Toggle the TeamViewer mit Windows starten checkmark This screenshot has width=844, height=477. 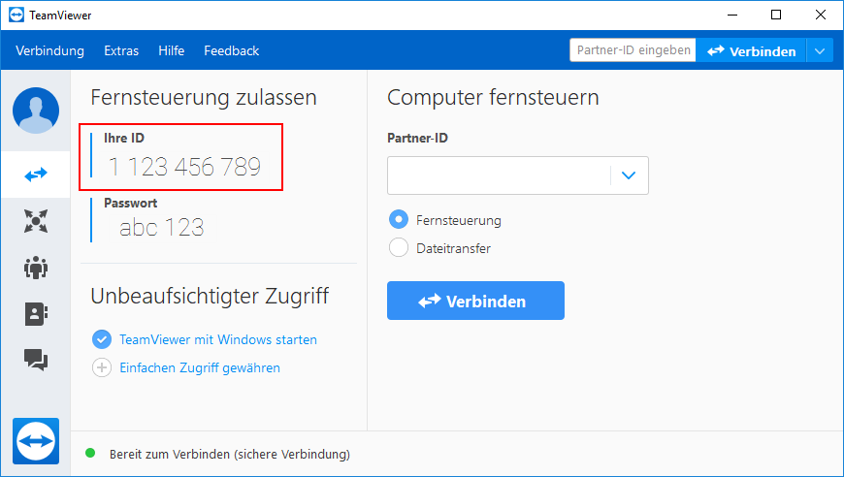tap(102, 339)
